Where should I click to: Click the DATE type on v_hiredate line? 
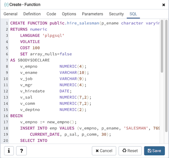(64, 91)
